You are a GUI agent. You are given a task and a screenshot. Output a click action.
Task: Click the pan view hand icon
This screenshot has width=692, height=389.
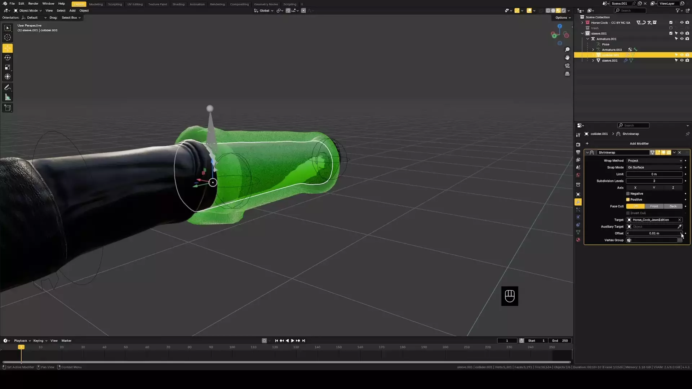[x=567, y=58]
